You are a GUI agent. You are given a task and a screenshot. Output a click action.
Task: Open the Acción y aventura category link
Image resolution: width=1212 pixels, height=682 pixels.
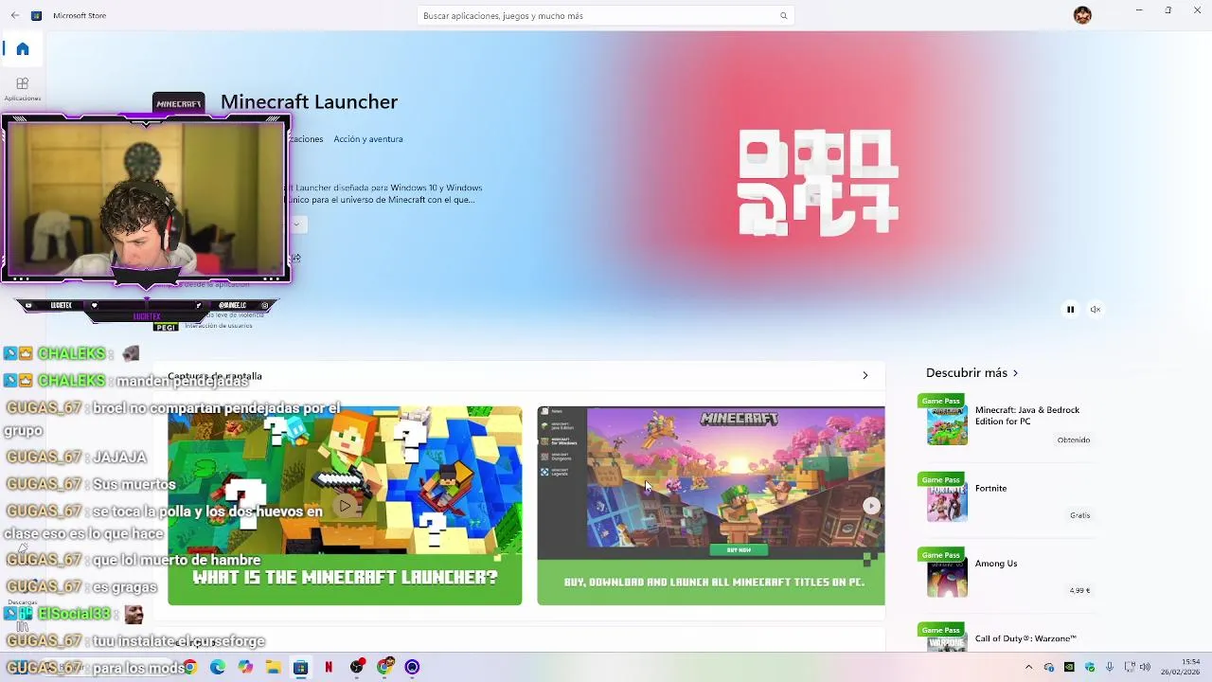tap(368, 139)
